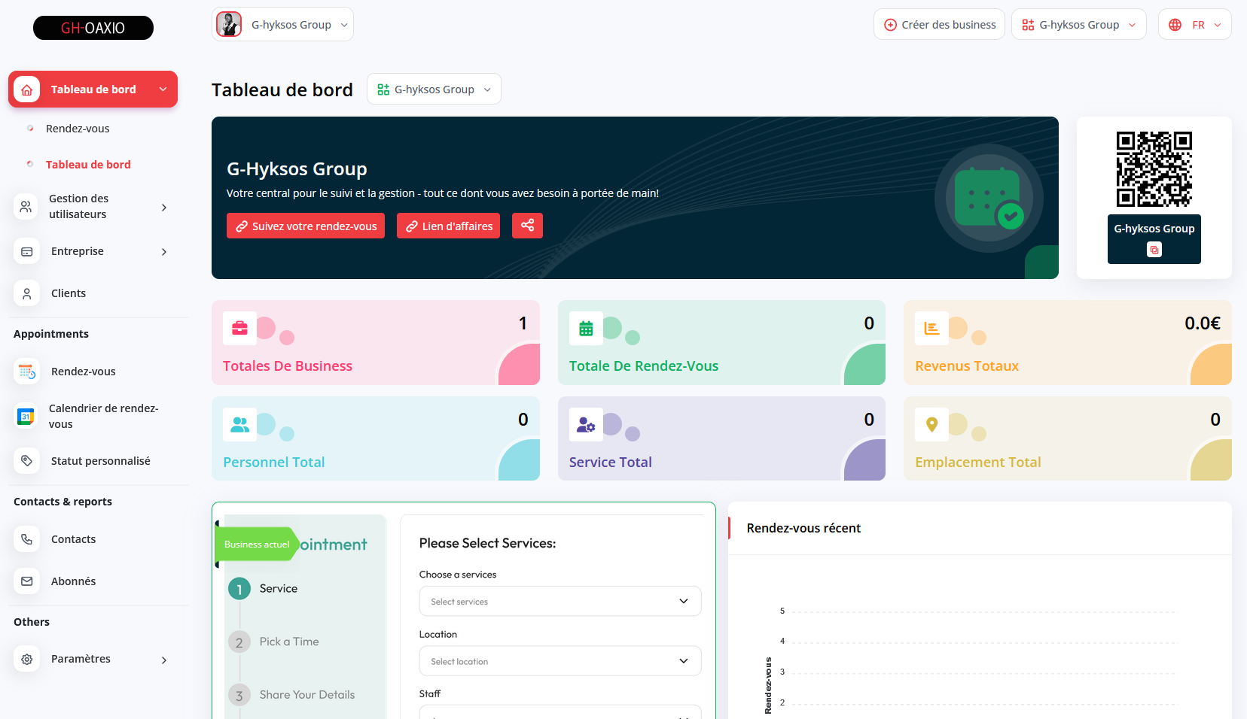Expand the Paramètres submenu arrow
The image size is (1247, 719).
pos(164,660)
